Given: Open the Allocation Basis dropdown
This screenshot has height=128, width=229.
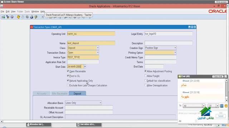Looking at the screenshot, I should click(x=101, y=103).
